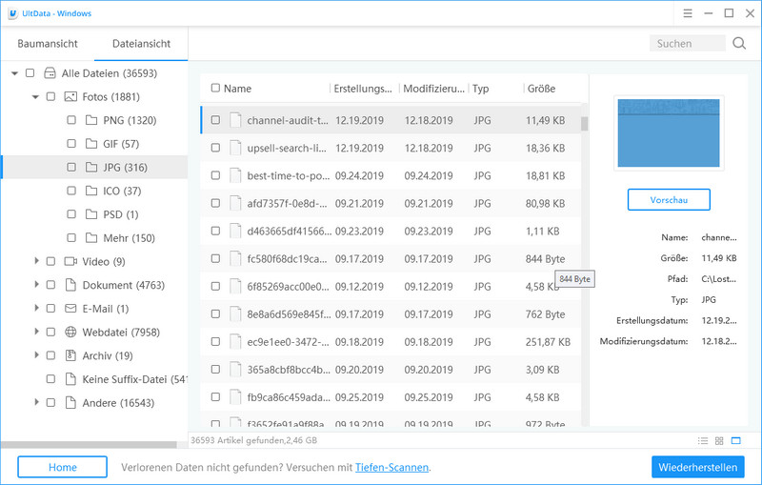This screenshot has width=762, height=485.
Task: Expand the Andere (16543) node
Action: tap(36, 402)
